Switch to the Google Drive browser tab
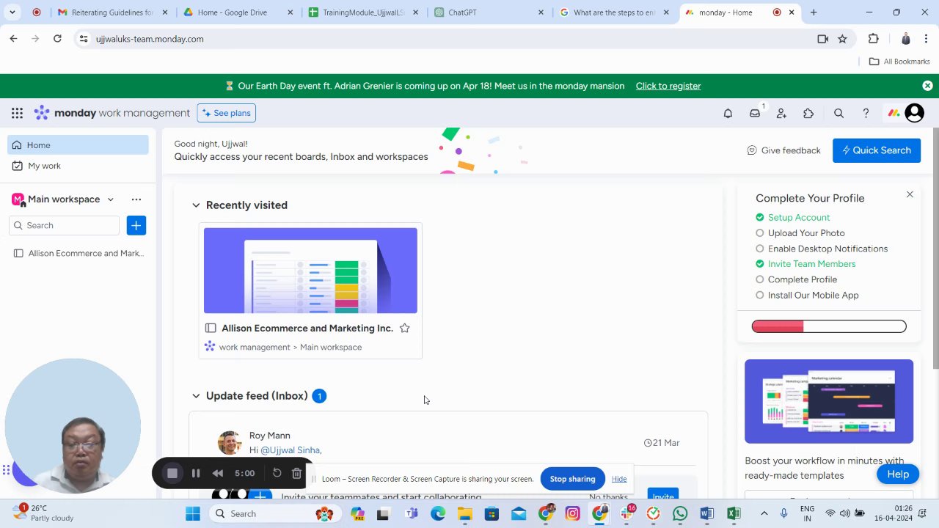 click(237, 12)
